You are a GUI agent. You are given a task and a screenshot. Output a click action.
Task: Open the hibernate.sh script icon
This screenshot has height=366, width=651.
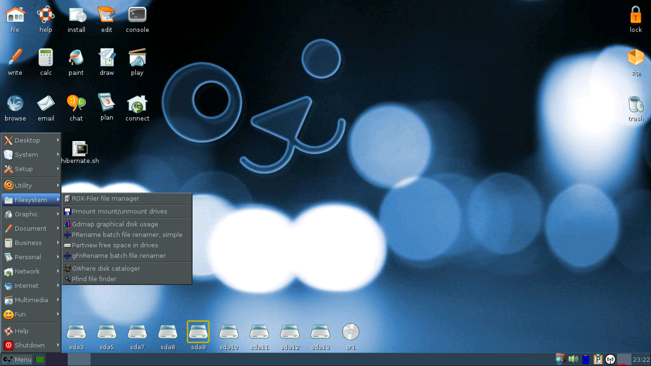(80, 149)
